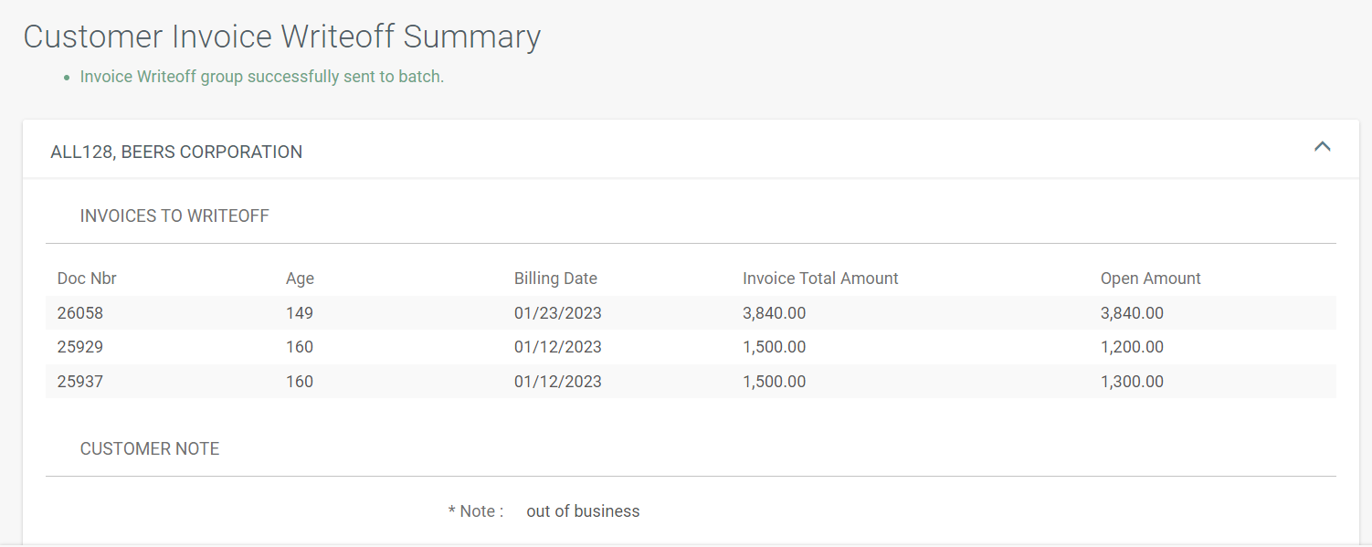Click the CUSTOMER NOTE section heading
This screenshot has height=547, width=1372.
tap(150, 449)
